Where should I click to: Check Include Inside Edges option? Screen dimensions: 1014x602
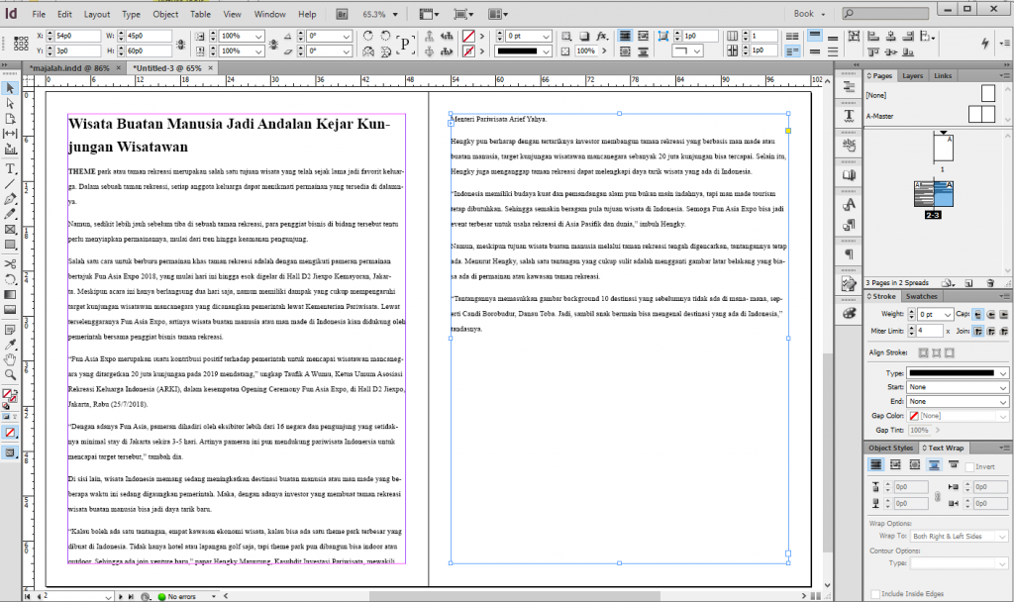click(x=875, y=593)
